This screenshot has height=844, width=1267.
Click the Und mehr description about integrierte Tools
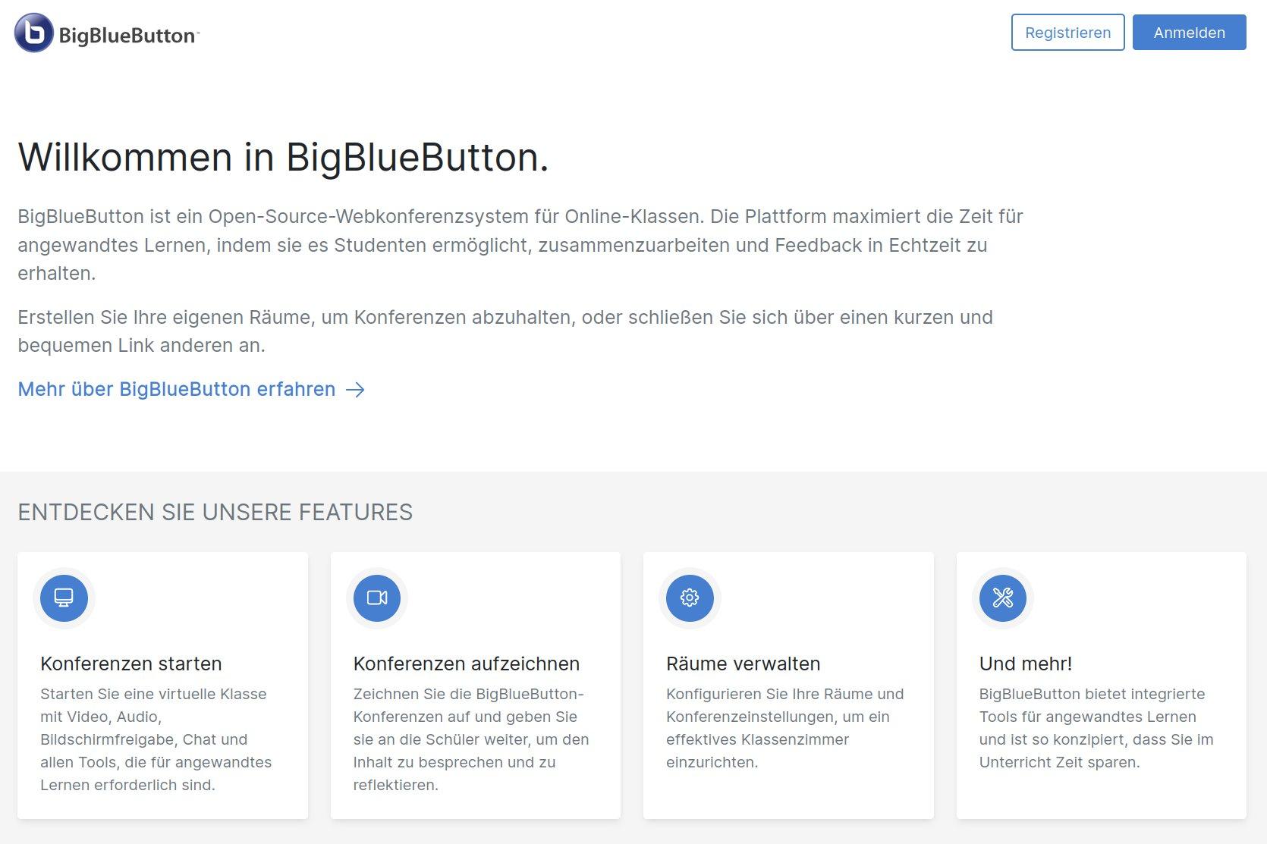coord(1096,728)
